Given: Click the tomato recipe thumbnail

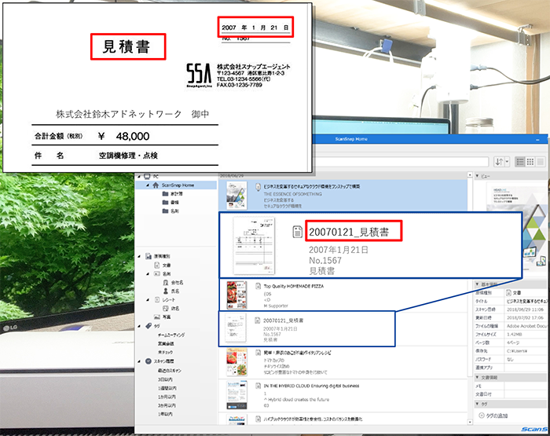Looking at the screenshot, I should [x=236, y=362].
